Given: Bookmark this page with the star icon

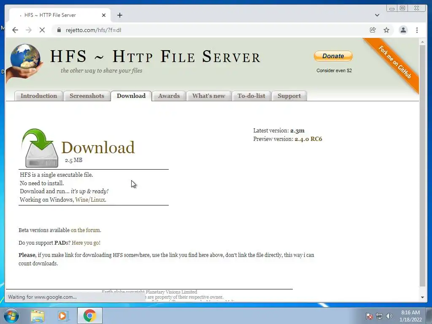Looking at the screenshot, I should pyautogui.click(x=386, y=30).
